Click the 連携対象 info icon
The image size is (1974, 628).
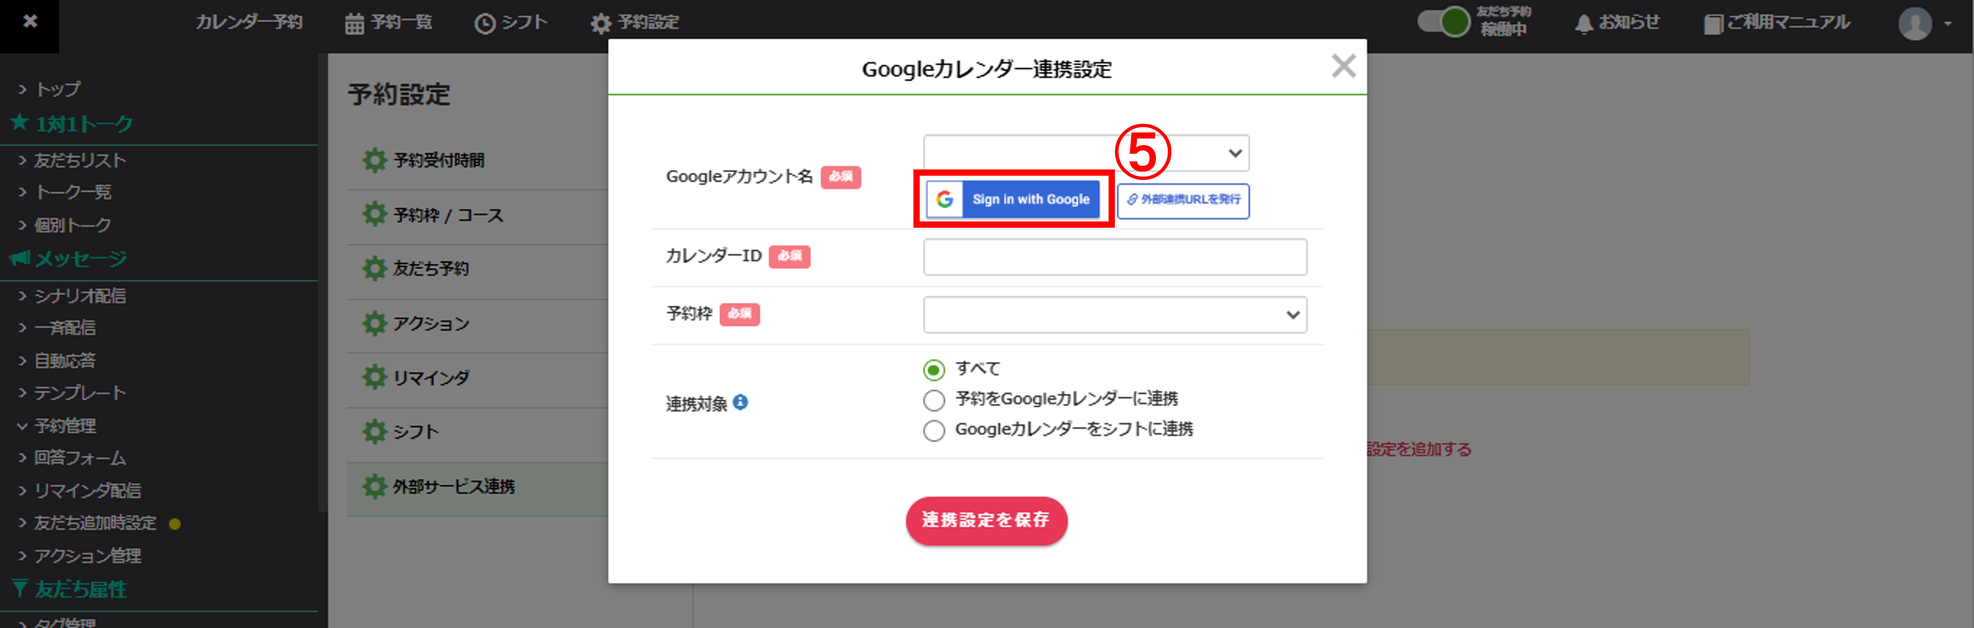tap(740, 402)
